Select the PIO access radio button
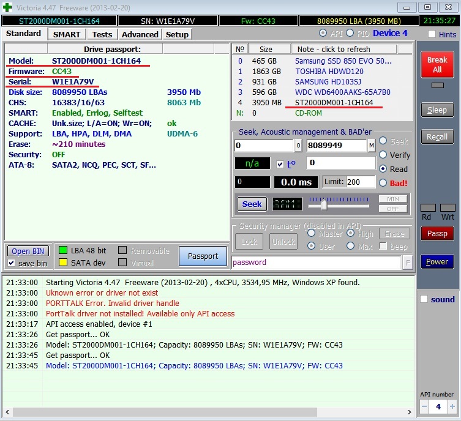461x421 pixels. [350, 33]
